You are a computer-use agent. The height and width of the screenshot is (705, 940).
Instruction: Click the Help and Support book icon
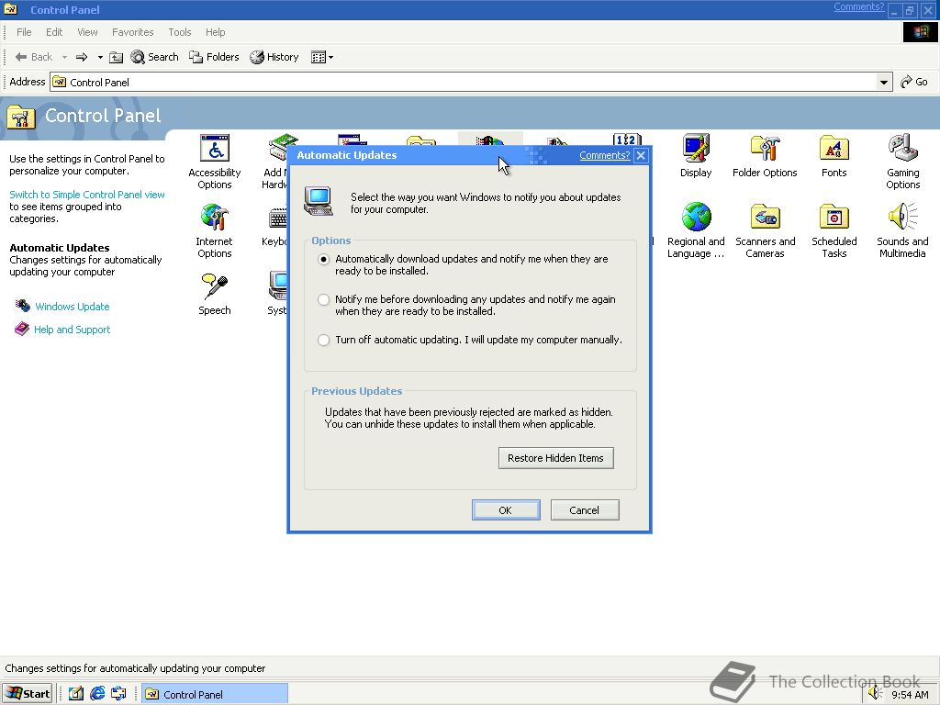pos(22,330)
